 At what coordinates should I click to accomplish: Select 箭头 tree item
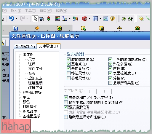[x=32, y=74]
